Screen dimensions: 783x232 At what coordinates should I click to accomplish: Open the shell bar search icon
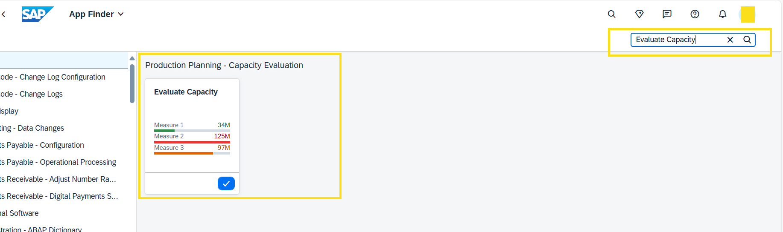pyautogui.click(x=612, y=14)
